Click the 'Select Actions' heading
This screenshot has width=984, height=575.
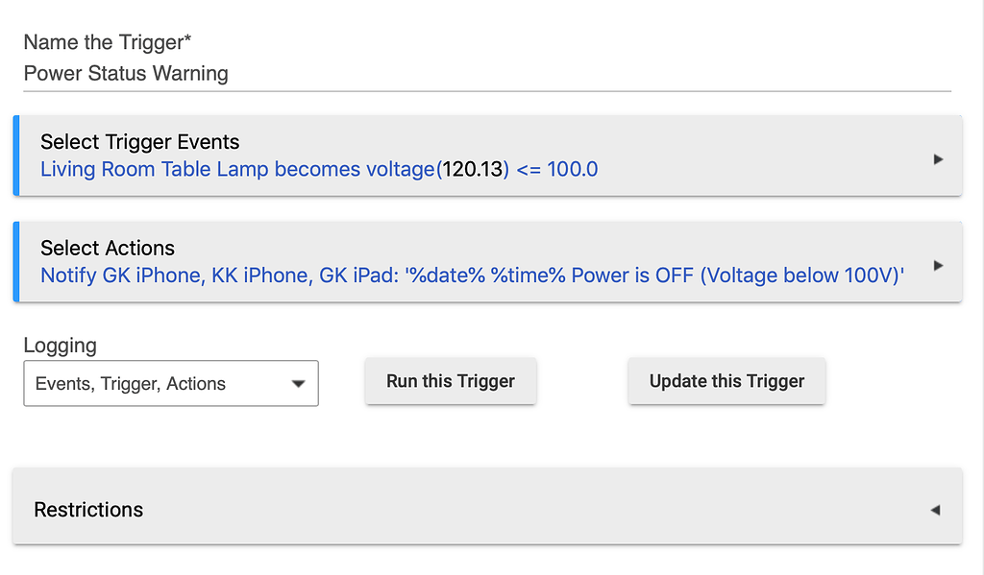108,248
